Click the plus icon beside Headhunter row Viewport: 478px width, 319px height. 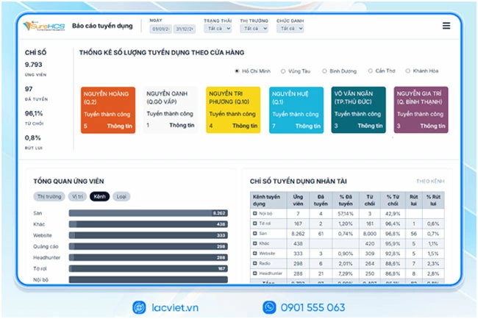click(x=254, y=273)
